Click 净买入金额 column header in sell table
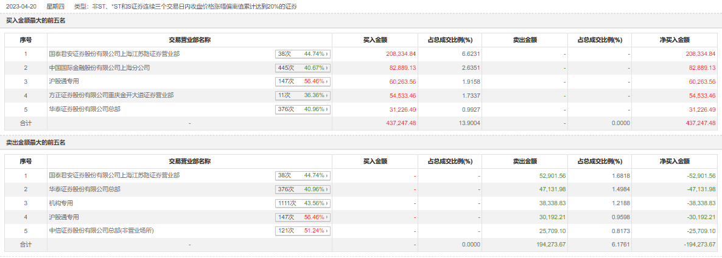 (x=675, y=161)
